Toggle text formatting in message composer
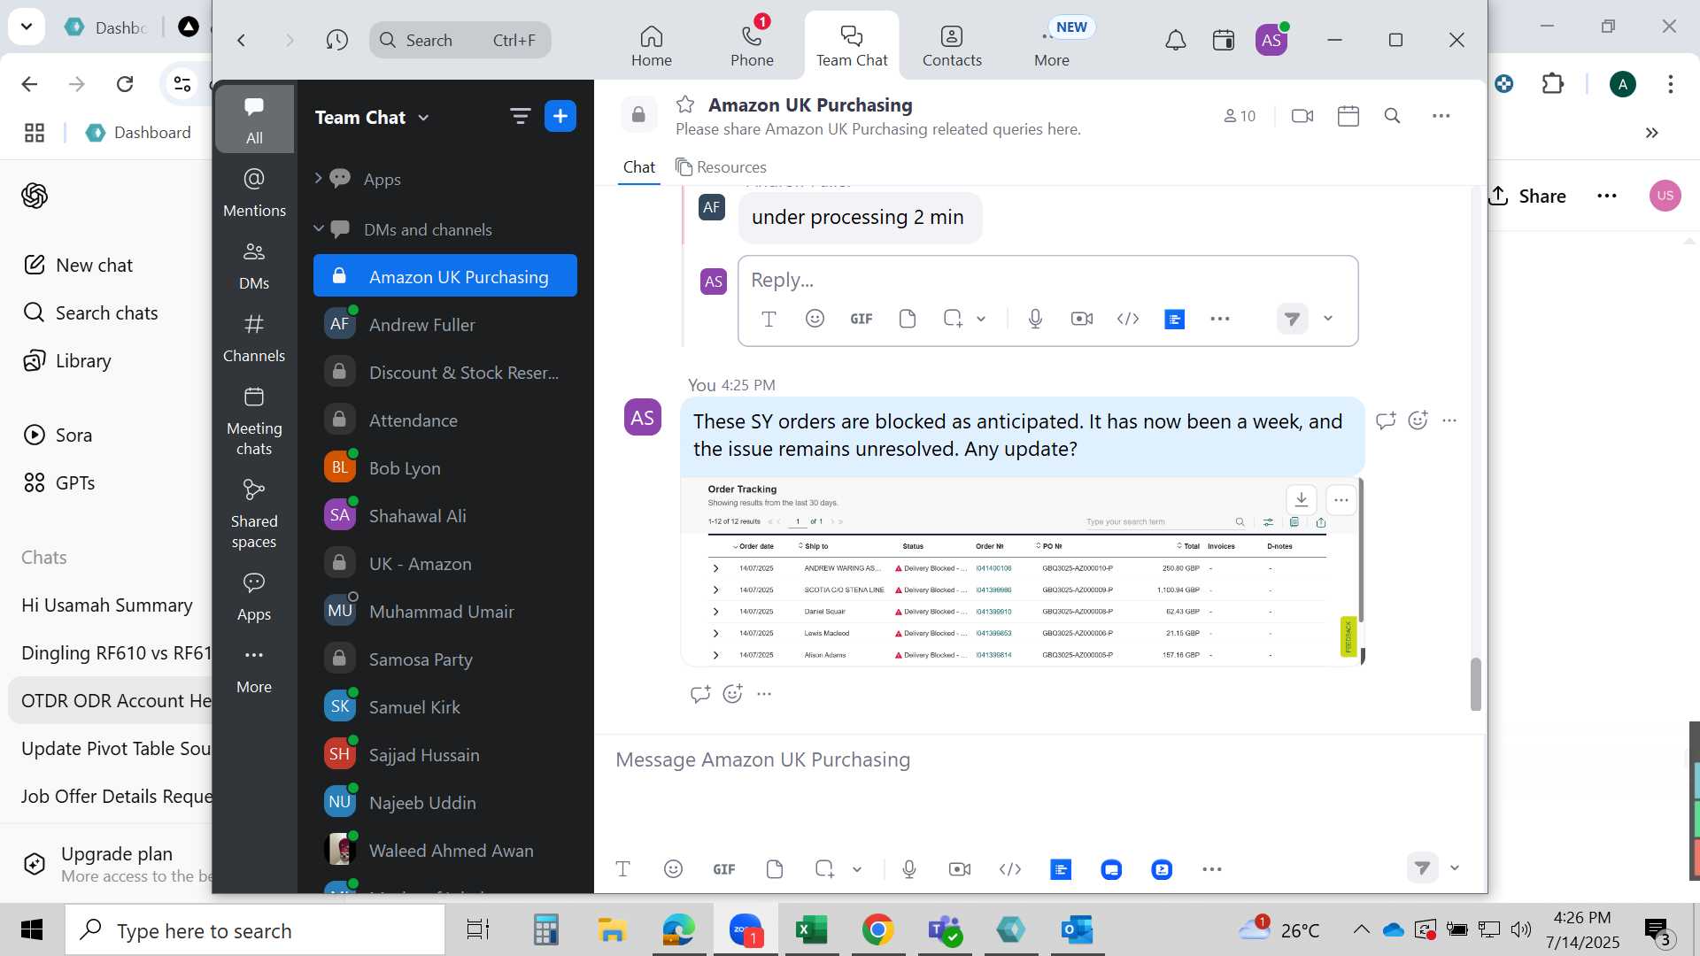 pos(622,869)
